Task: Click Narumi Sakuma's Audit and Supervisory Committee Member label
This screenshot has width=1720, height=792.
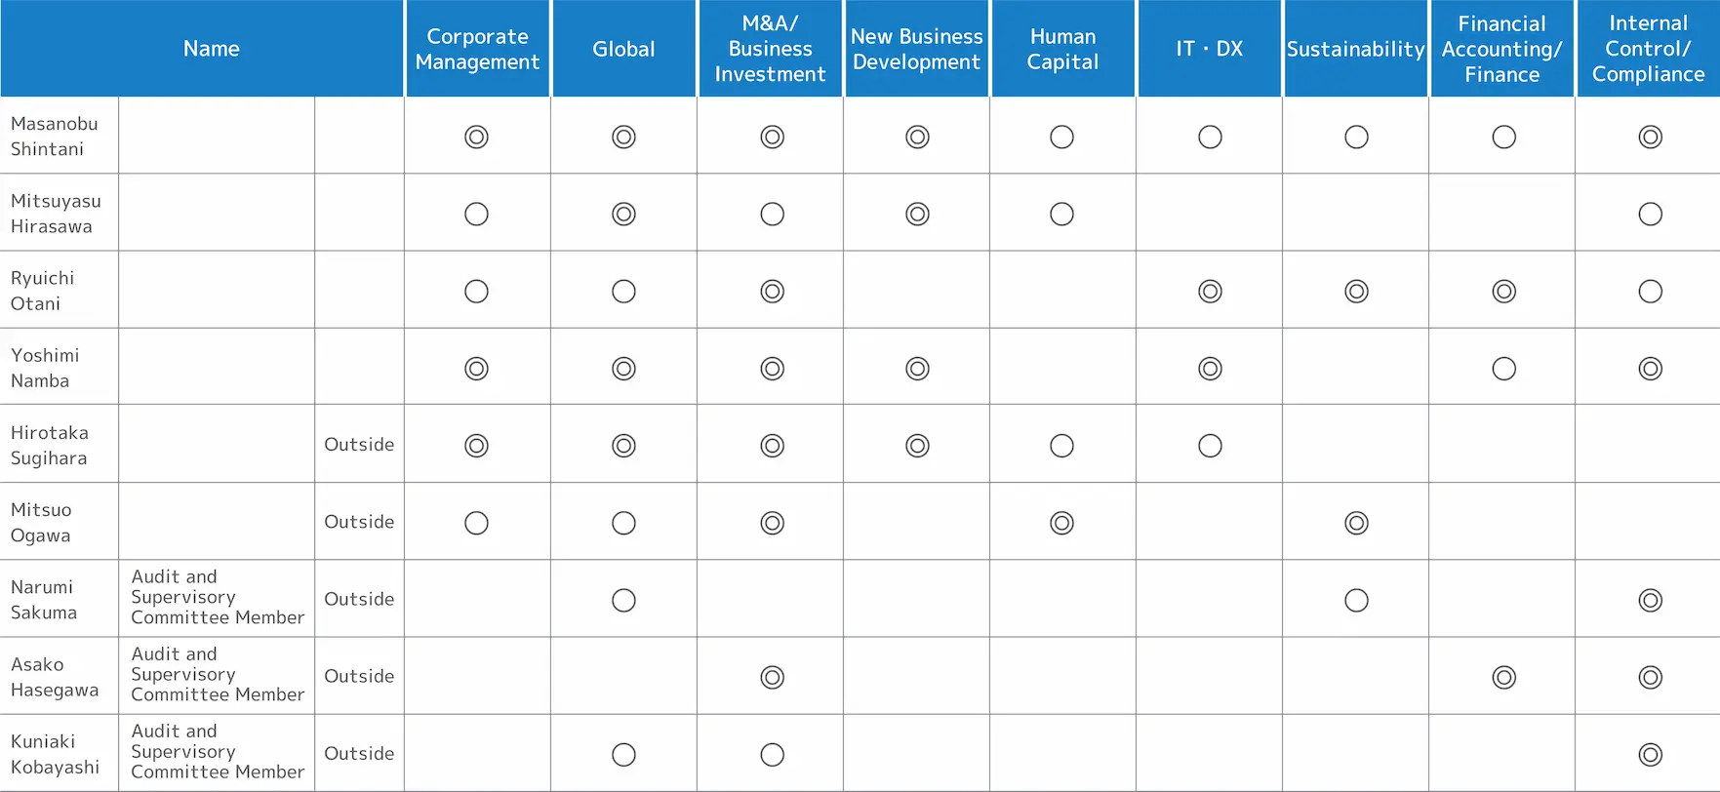Action: click(218, 597)
